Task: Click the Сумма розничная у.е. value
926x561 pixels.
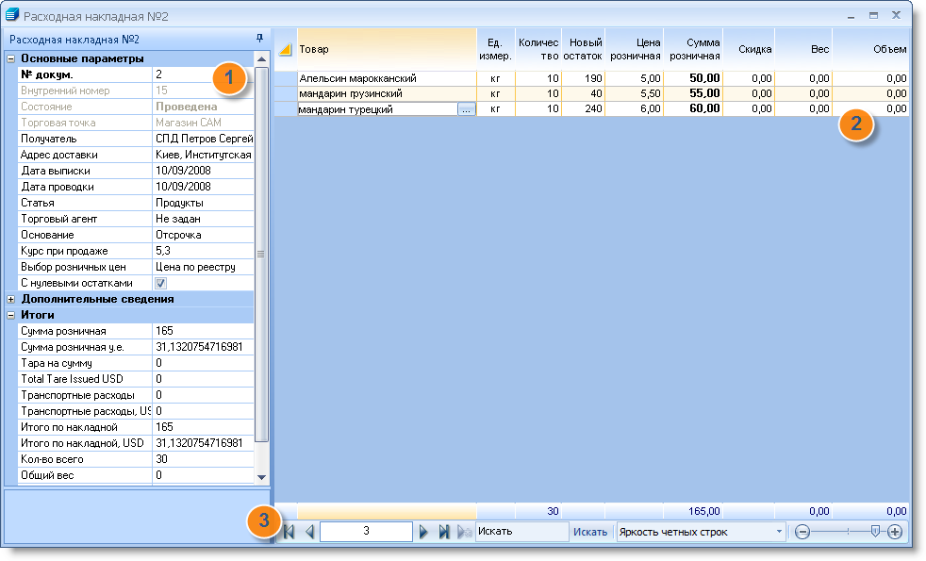Action: [x=203, y=347]
